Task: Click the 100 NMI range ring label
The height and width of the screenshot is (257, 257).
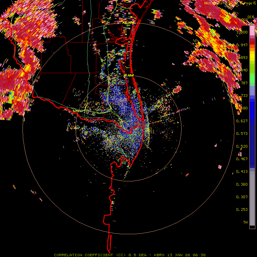Action: click(x=128, y=23)
